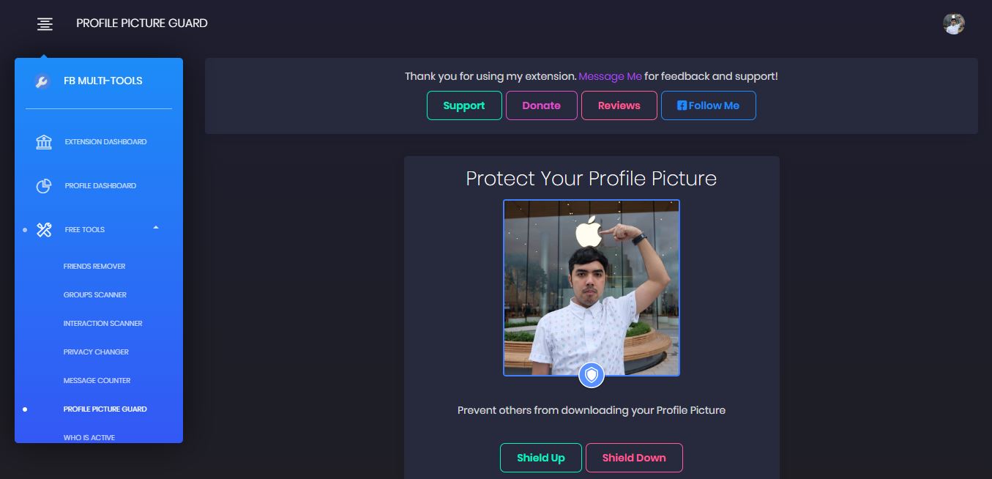Open your account avatar at top right
Screen dimensions: 992x479
point(953,23)
